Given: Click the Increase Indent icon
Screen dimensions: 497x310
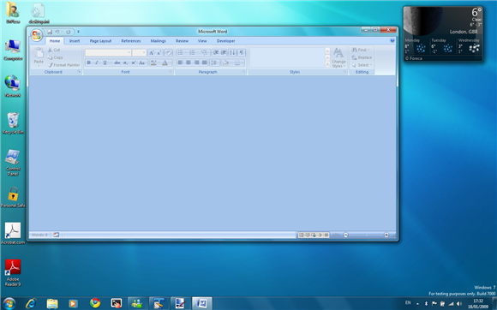Looking at the screenshot, I should [224, 52].
